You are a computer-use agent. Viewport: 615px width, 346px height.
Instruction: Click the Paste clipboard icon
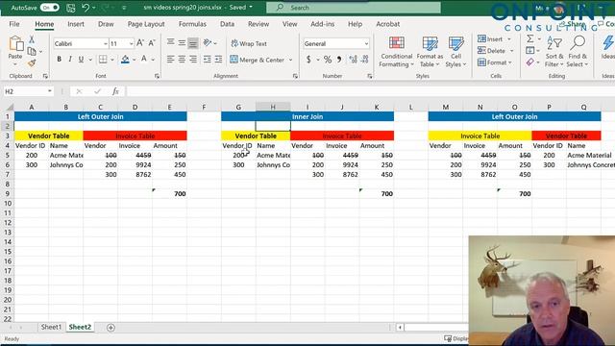point(15,44)
